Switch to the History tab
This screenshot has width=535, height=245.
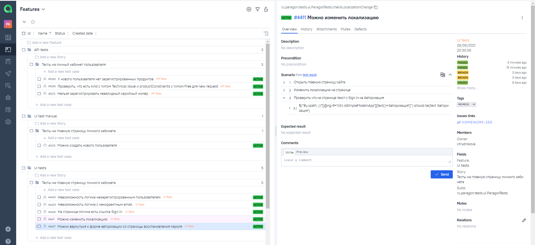[306, 29]
